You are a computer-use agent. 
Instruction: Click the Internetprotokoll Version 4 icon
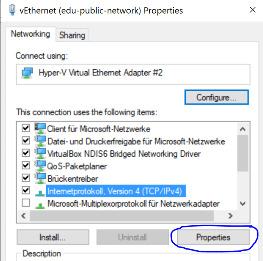[x=41, y=191]
